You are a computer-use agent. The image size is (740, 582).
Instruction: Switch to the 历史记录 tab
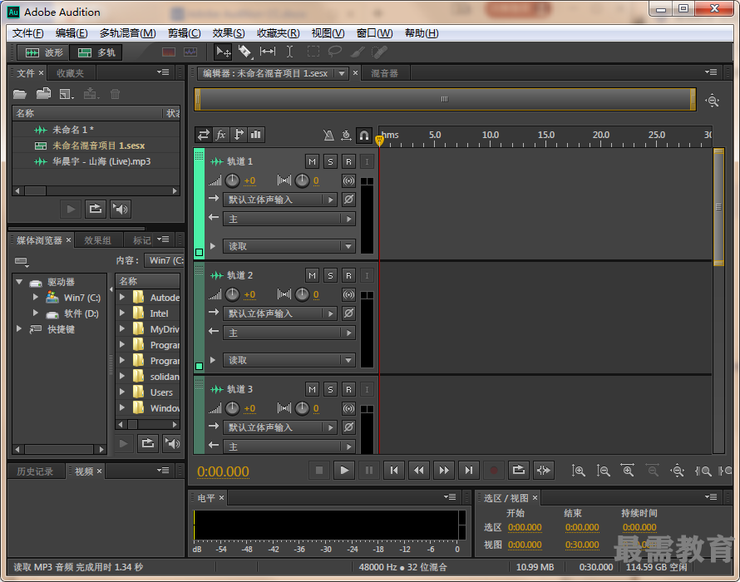[x=35, y=471]
